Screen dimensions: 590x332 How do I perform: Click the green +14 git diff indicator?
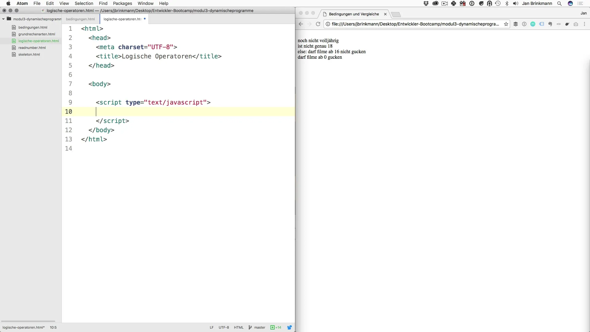[276, 327]
